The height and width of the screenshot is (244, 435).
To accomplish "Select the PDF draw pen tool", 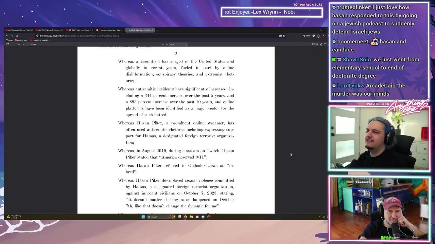I will pos(321,44).
